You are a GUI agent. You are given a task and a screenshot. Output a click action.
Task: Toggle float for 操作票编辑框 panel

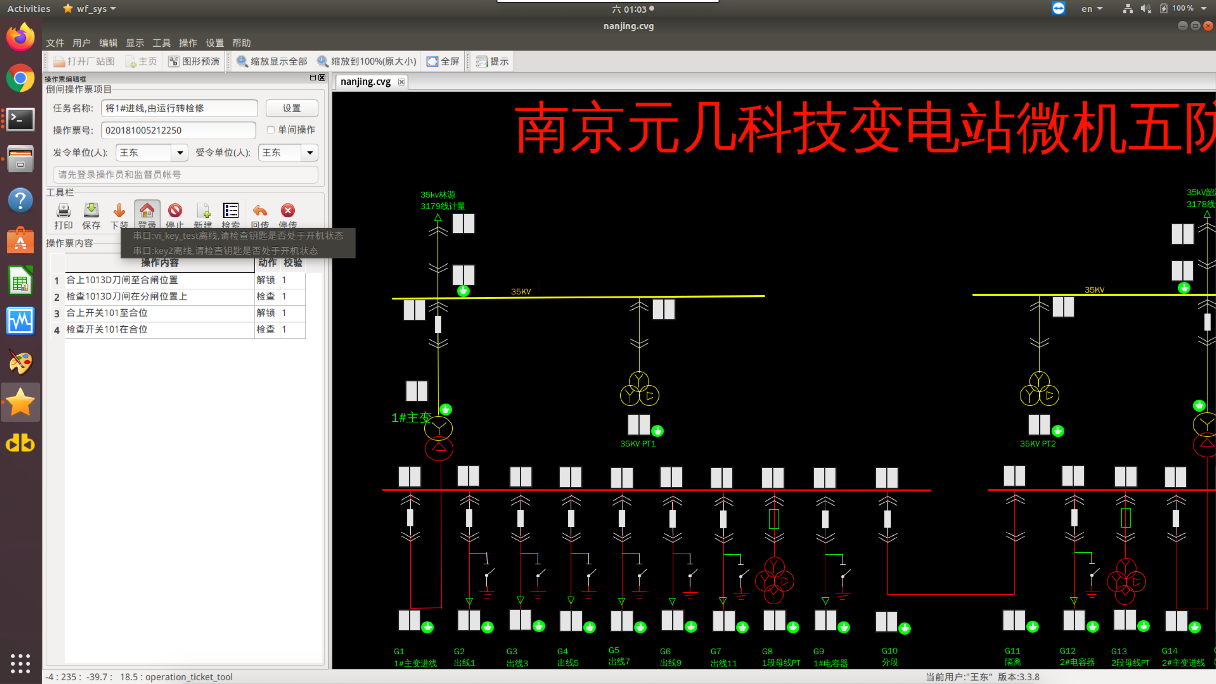tap(313, 77)
